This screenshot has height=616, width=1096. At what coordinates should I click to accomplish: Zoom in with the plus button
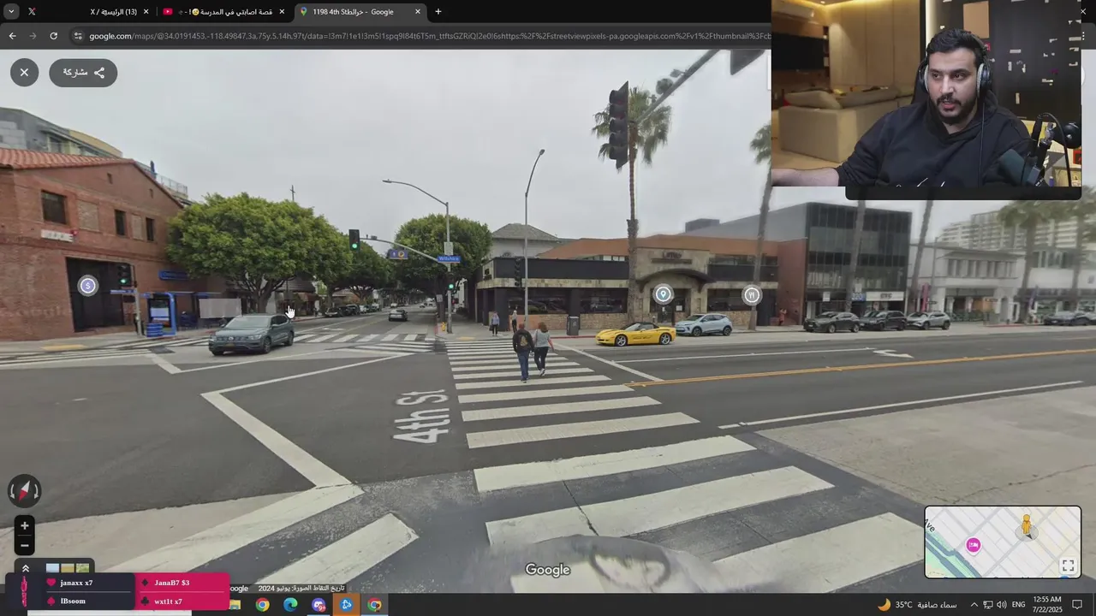(x=24, y=526)
